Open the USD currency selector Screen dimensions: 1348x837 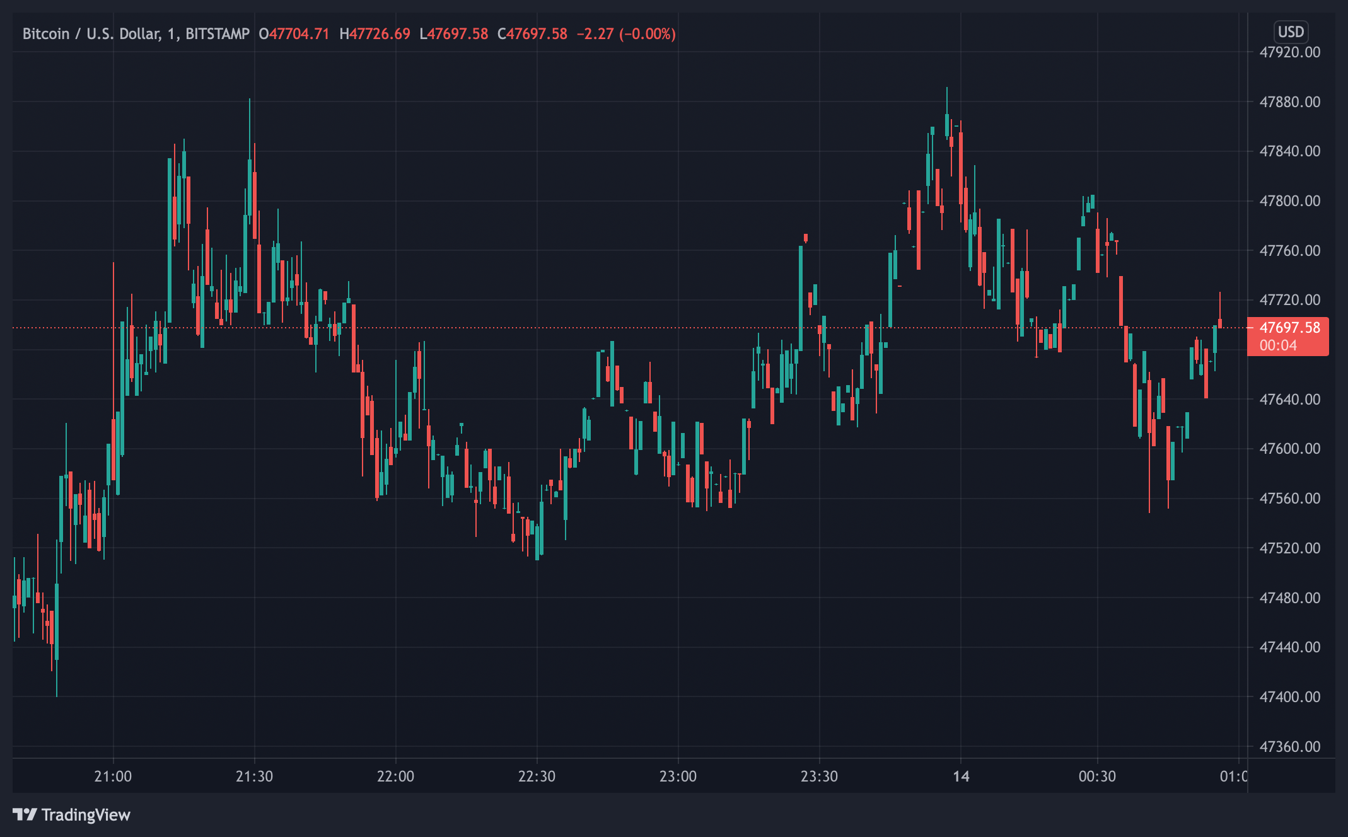click(x=1290, y=32)
